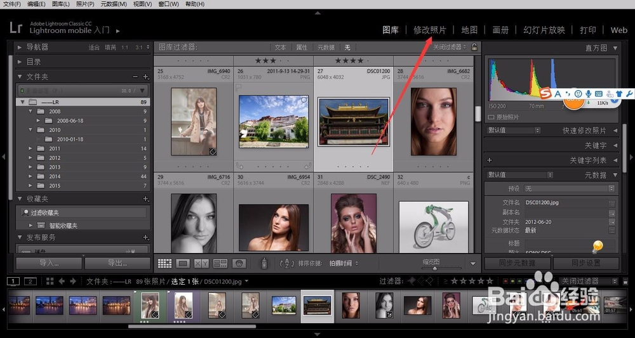The image size is (635, 338).
Task: Select photo 25 IMG_6940 thumbnail
Action: point(193,121)
